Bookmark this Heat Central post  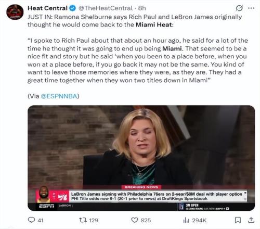(x=238, y=220)
